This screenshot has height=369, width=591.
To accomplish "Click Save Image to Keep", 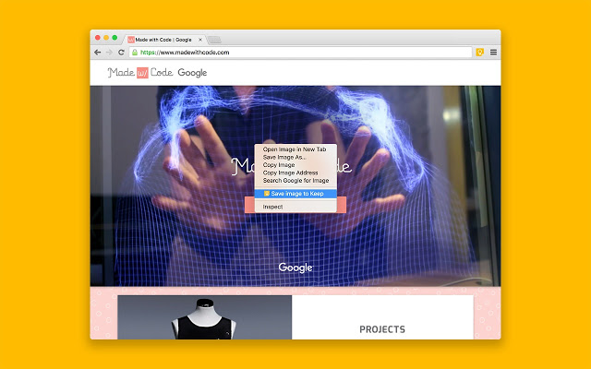I will pyautogui.click(x=295, y=194).
